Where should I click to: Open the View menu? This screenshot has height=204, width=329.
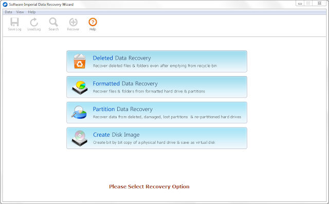[20, 12]
